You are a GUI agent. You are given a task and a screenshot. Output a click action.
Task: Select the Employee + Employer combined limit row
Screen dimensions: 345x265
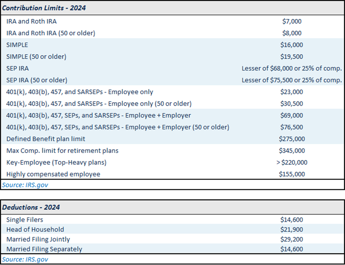tap(95, 115)
